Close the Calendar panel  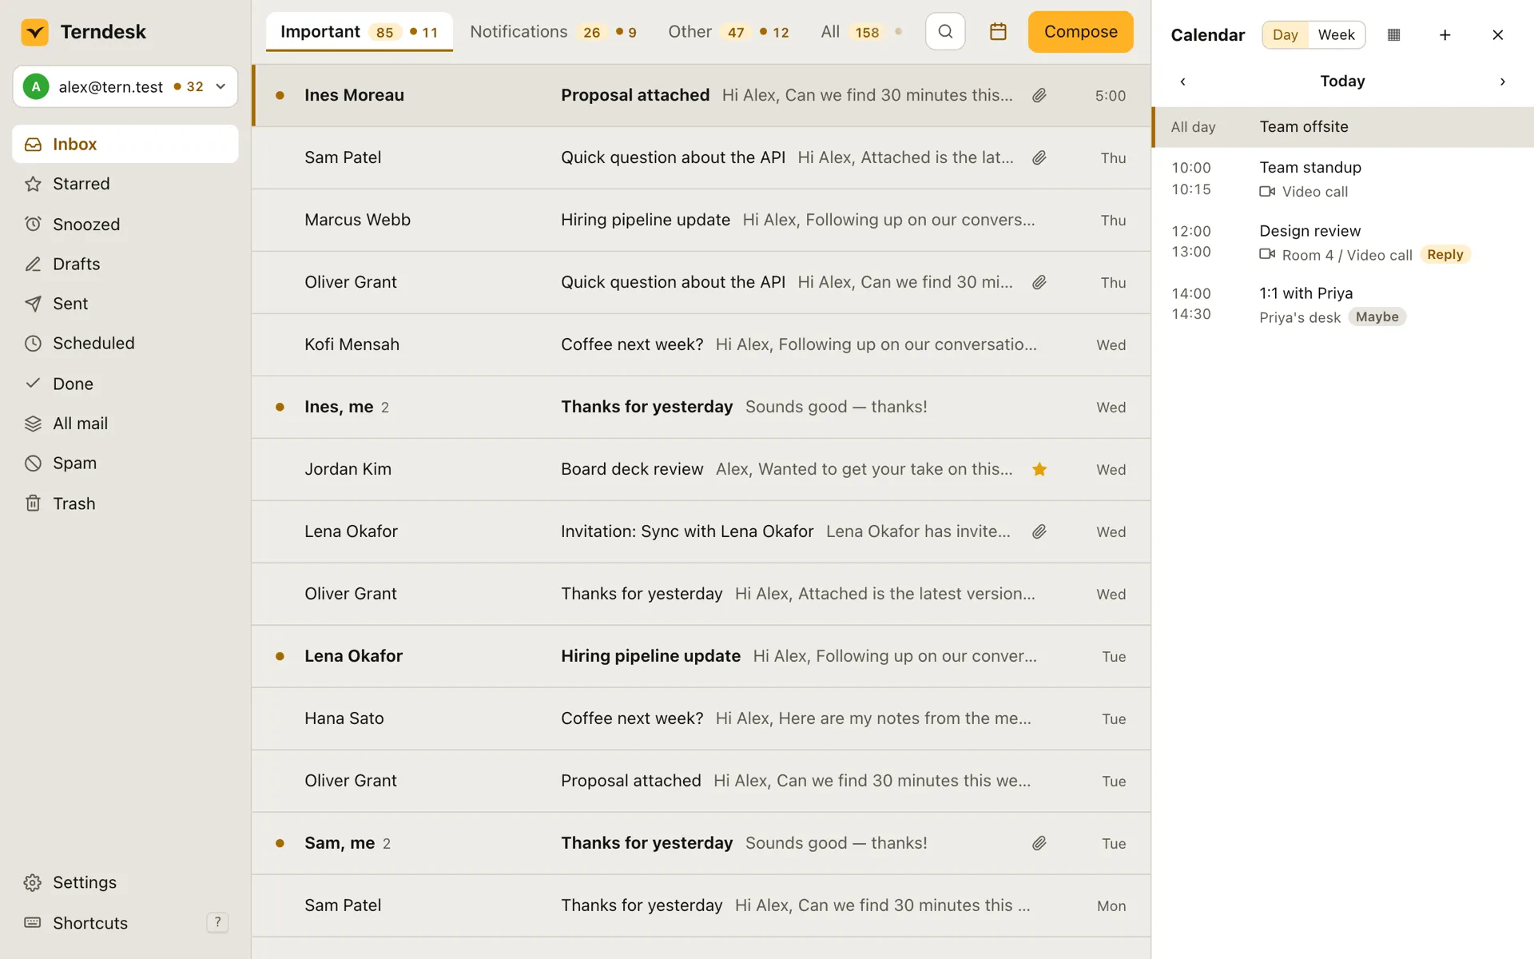pyautogui.click(x=1498, y=35)
